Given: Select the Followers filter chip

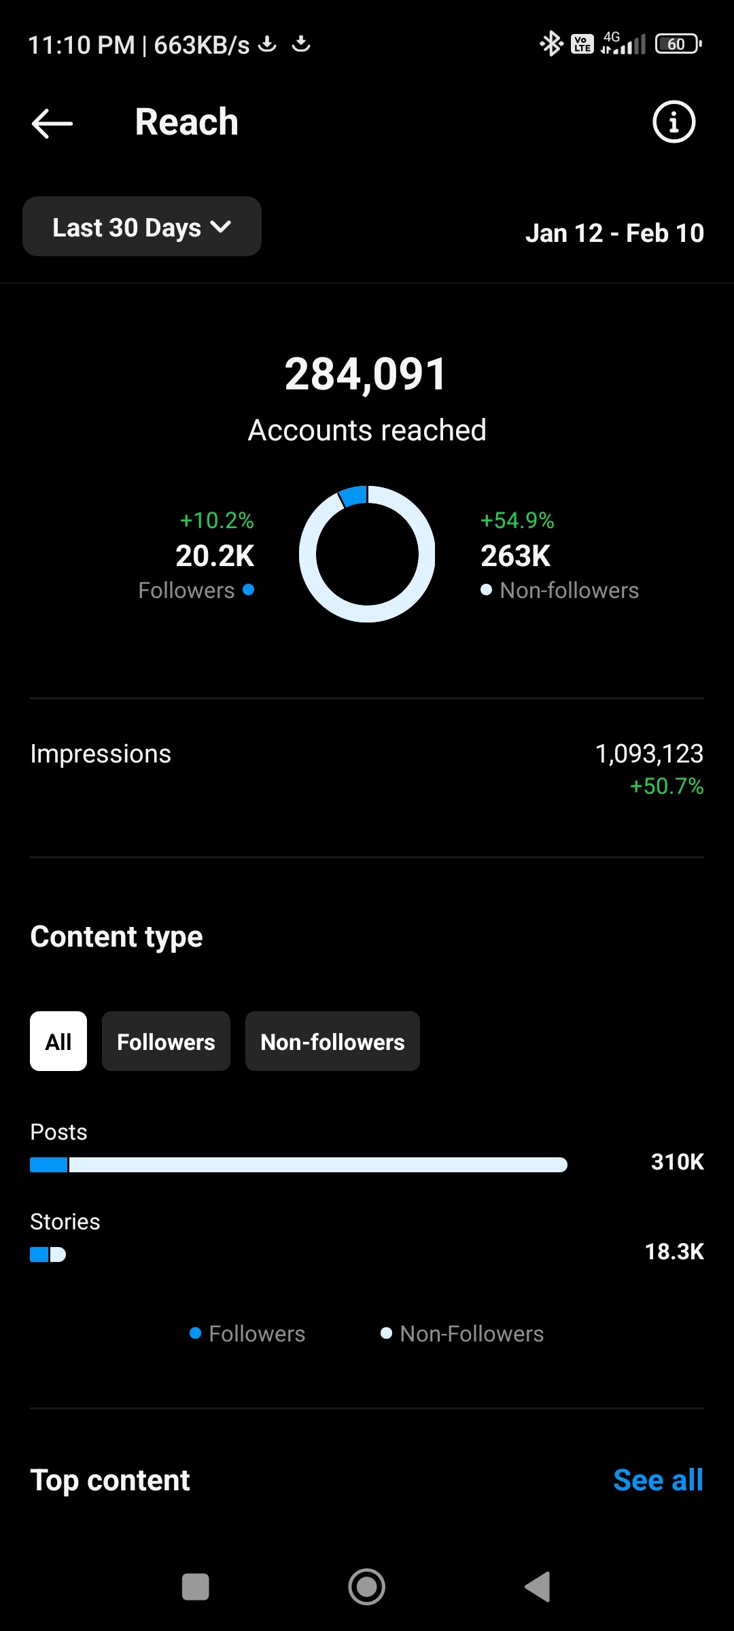Looking at the screenshot, I should (x=166, y=1041).
